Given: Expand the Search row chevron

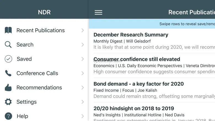Looking at the screenshot, I should coord(82,45).
